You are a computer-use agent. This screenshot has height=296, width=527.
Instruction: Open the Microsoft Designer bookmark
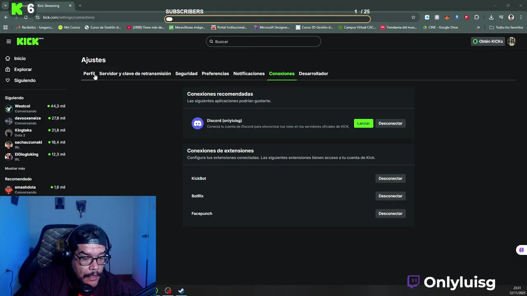point(272,28)
